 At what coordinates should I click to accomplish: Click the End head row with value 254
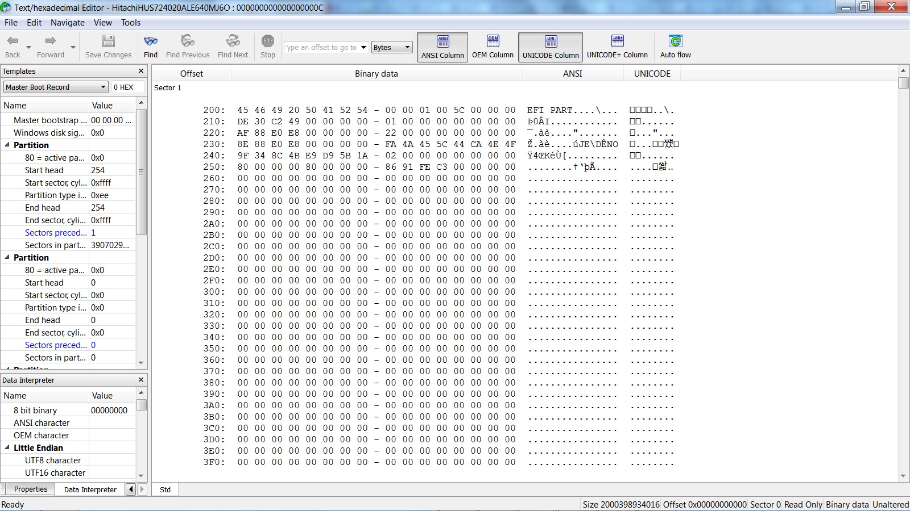[x=68, y=207]
